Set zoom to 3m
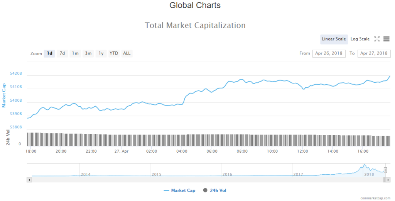The height and width of the screenshot is (201, 395). pos(88,53)
